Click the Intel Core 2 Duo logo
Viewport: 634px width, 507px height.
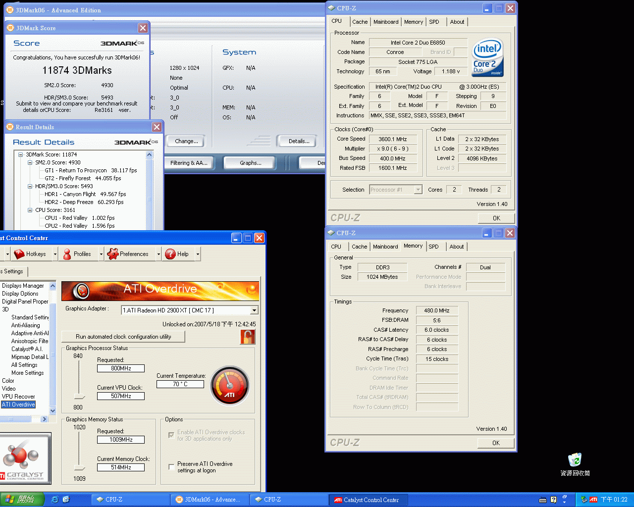click(x=487, y=57)
